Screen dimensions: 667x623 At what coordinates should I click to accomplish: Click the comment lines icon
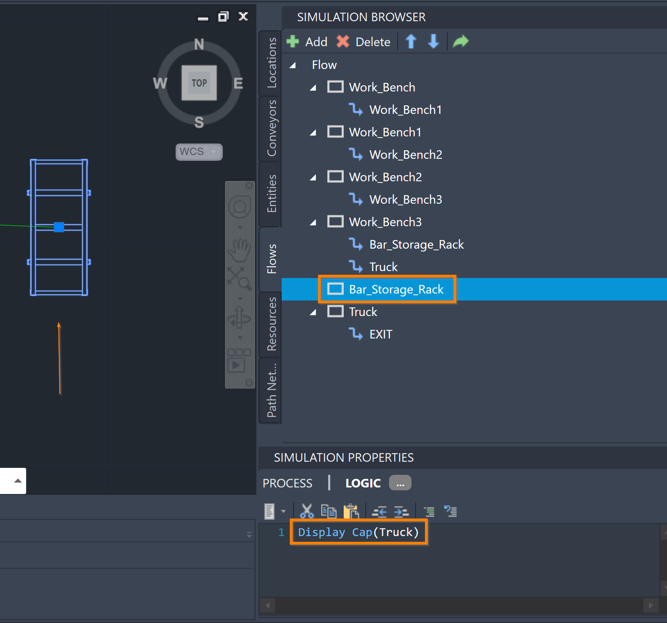click(429, 512)
